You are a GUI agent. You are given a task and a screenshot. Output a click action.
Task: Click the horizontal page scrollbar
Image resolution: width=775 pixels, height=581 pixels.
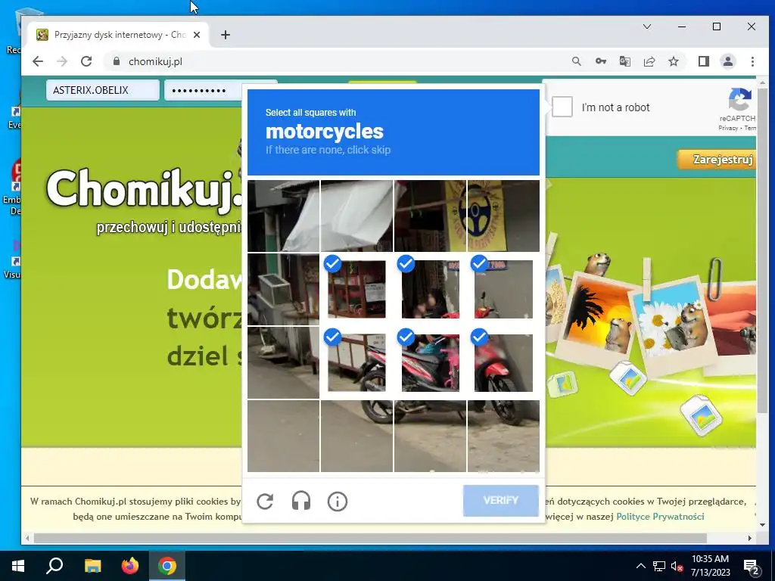click(x=369, y=538)
